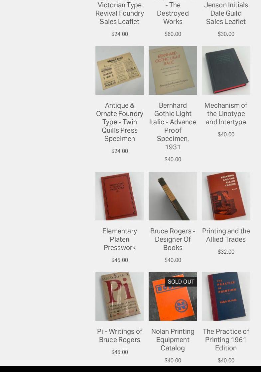Open the Victorian Type Revival Foundry Sales Leaflet link
The image size is (261, 372).
click(x=120, y=13)
